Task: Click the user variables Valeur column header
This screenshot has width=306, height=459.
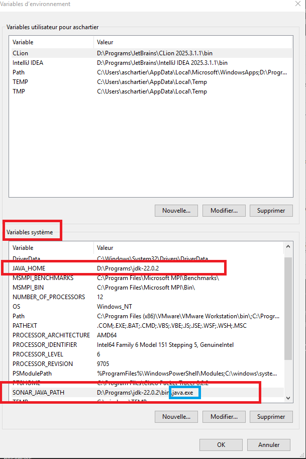Action: pos(193,42)
